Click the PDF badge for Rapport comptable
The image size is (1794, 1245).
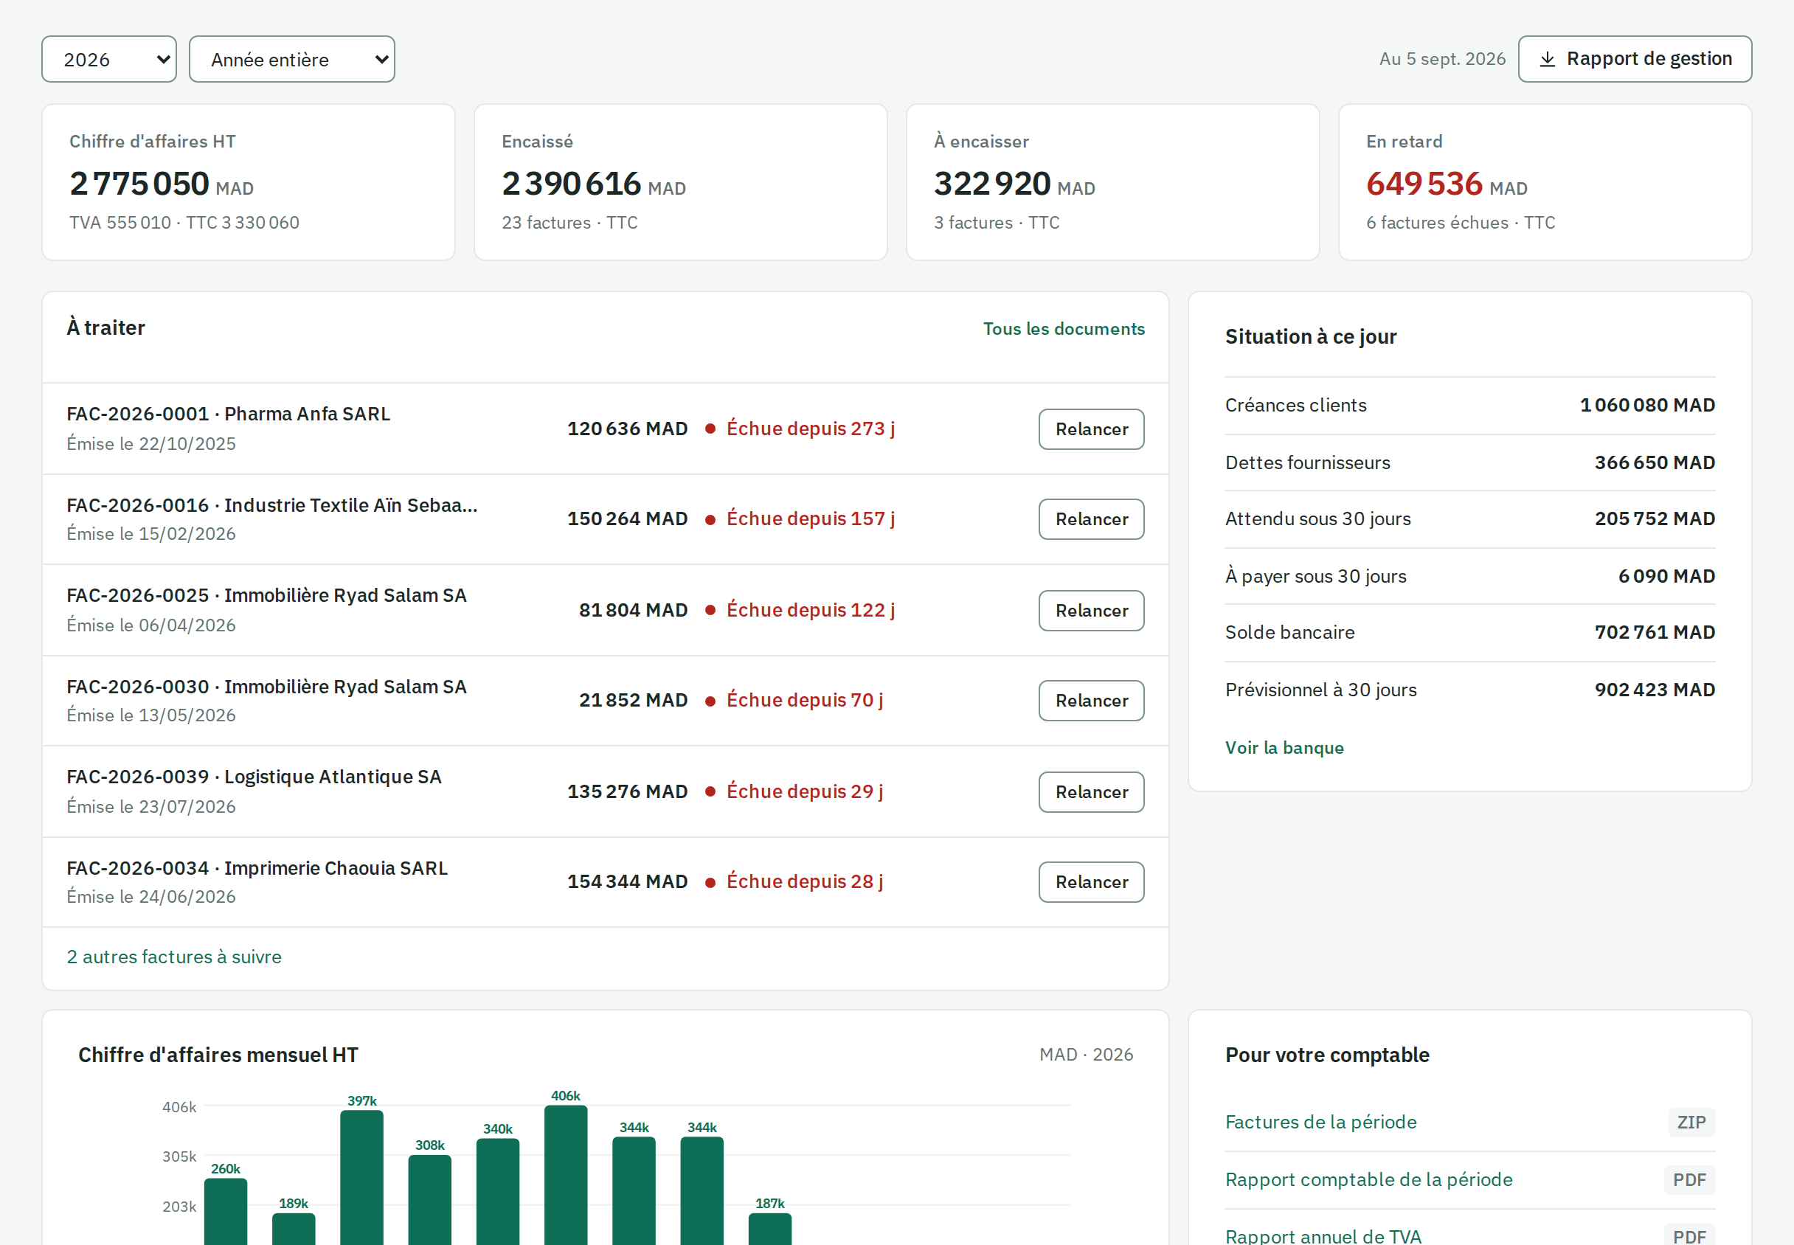pyautogui.click(x=1689, y=1180)
